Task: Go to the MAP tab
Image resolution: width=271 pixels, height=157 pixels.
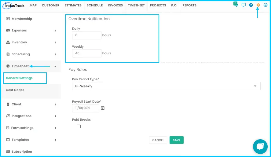Action: tap(33, 5)
